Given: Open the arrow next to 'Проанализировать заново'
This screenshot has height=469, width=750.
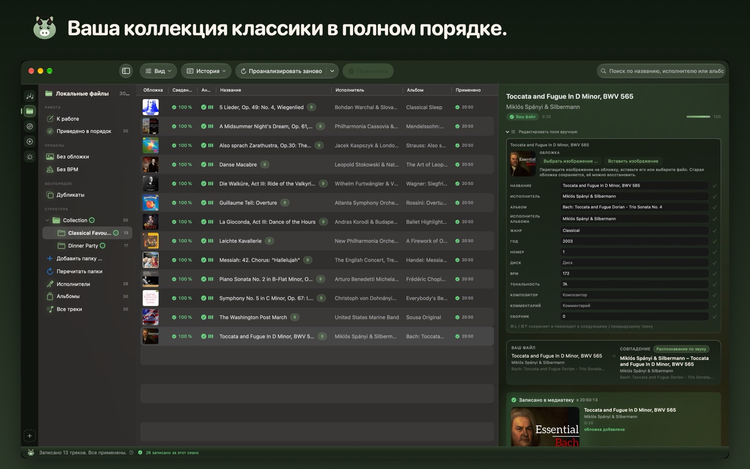Looking at the screenshot, I should click(x=332, y=71).
